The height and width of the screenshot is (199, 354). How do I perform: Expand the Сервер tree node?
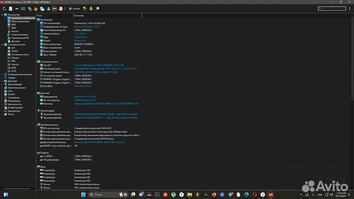(x=2, y=78)
